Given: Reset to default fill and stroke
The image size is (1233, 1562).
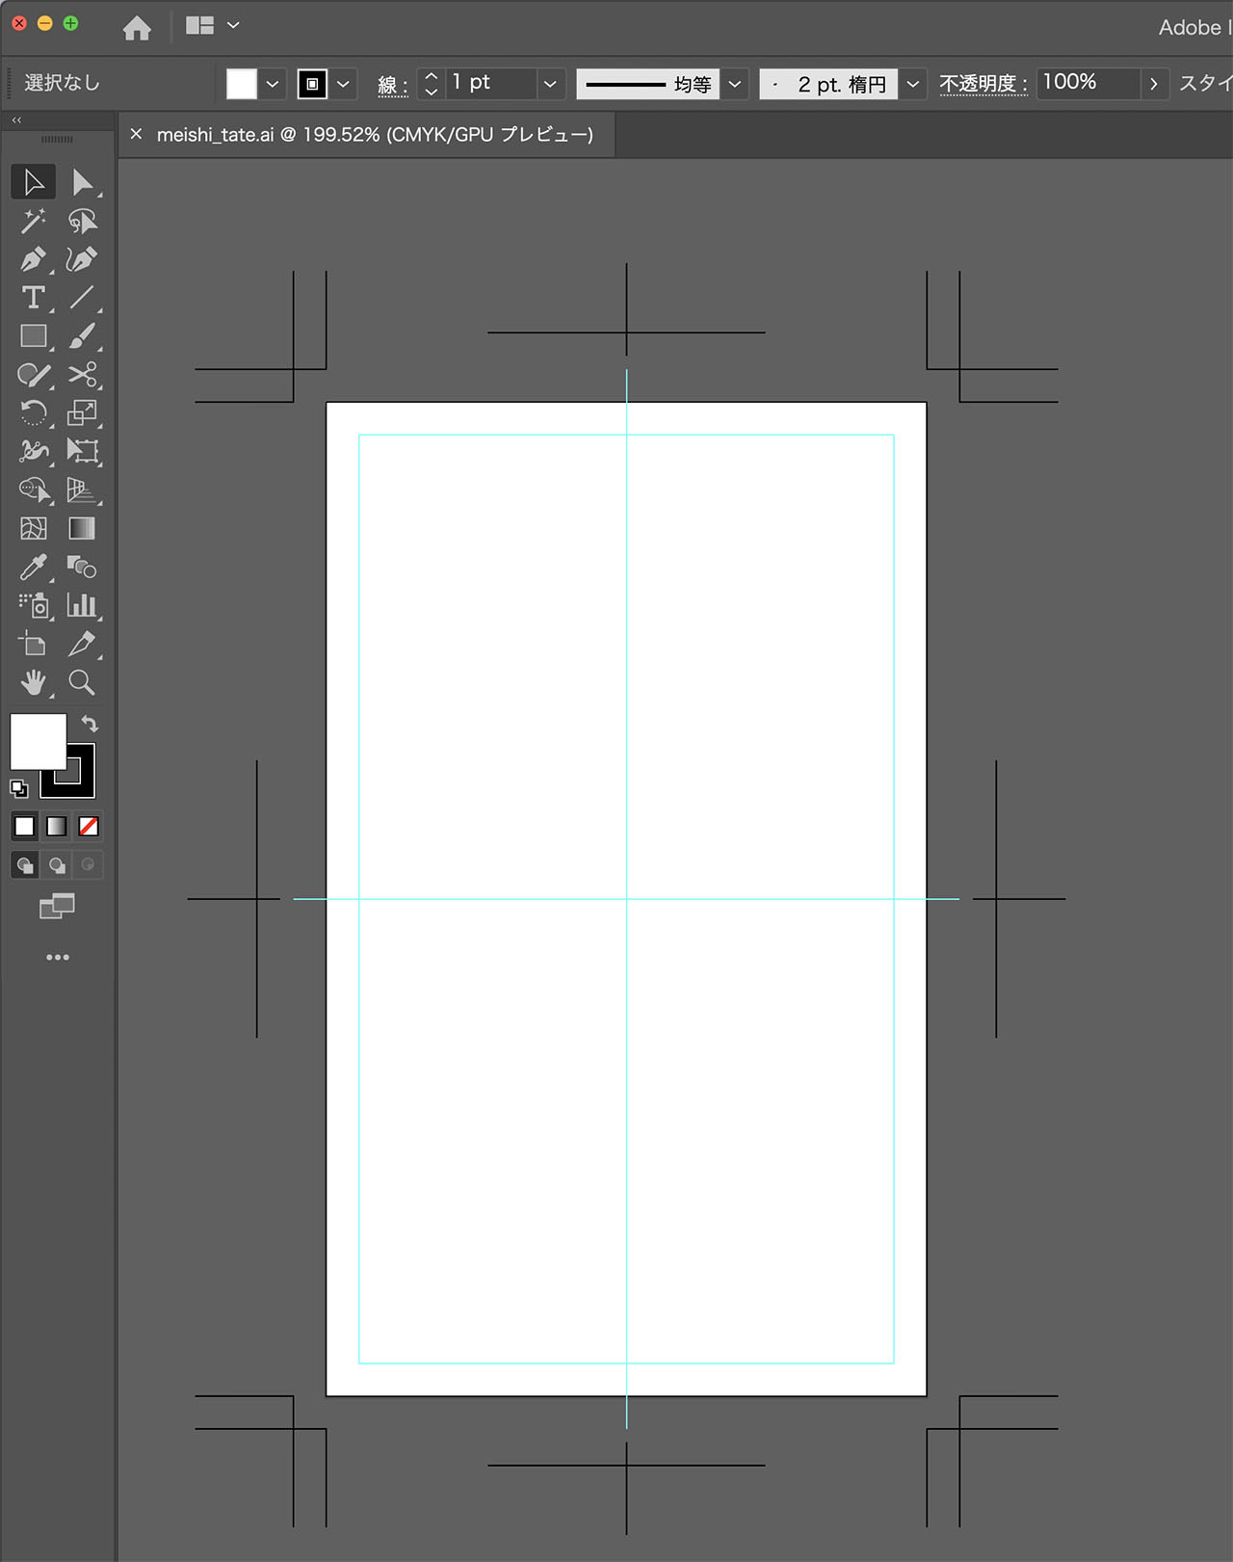Looking at the screenshot, I should tap(19, 788).
